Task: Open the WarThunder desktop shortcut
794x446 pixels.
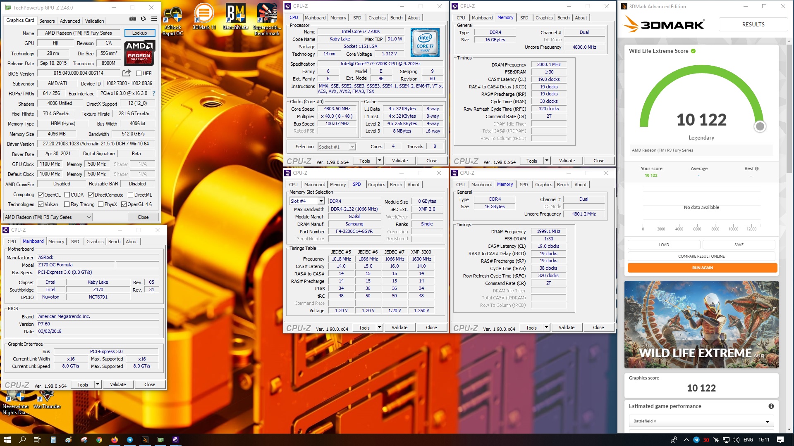Action: (x=47, y=400)
